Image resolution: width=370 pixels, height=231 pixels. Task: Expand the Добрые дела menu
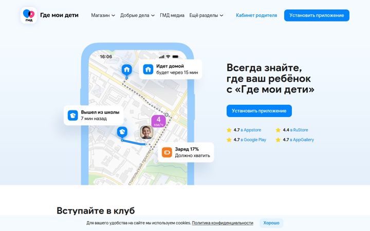pos(137,15)
